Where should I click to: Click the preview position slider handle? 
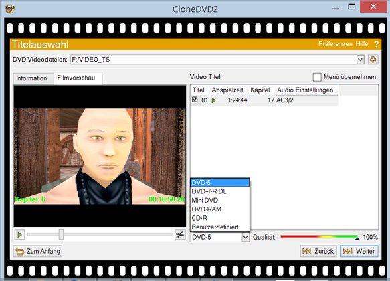point(61,234)
